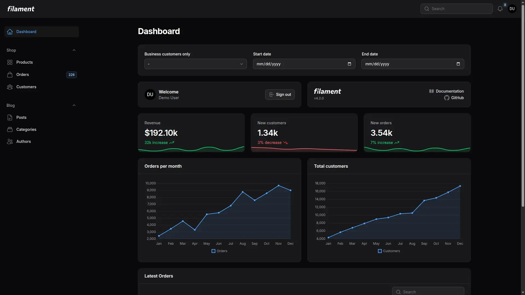Screen dimensions: 525x295
Task: Toggle the Customers legend box in chart
Action: point(380,251)
